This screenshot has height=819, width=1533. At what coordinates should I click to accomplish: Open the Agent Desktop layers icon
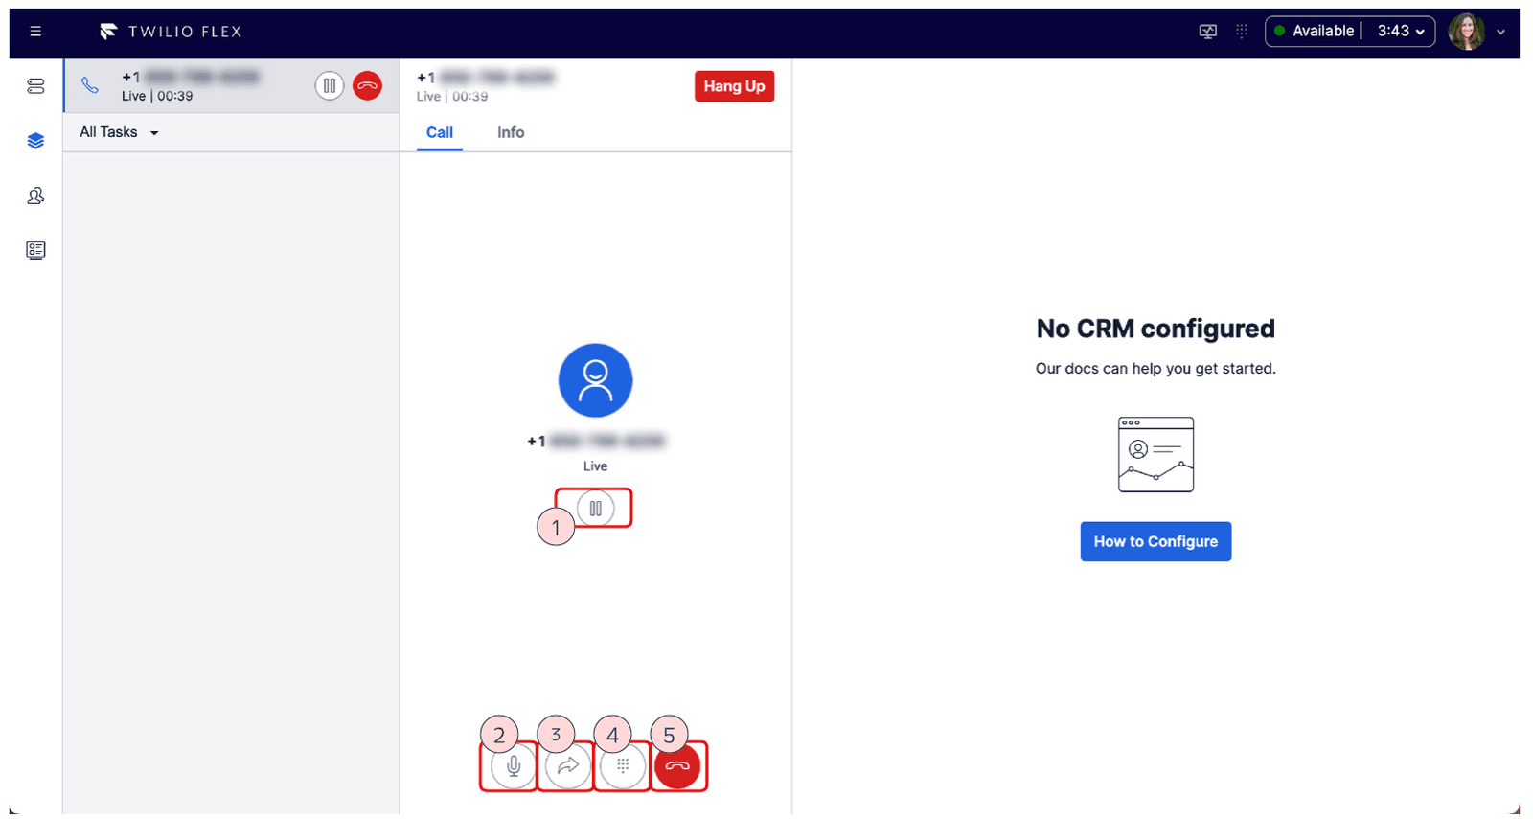point(35,141)
